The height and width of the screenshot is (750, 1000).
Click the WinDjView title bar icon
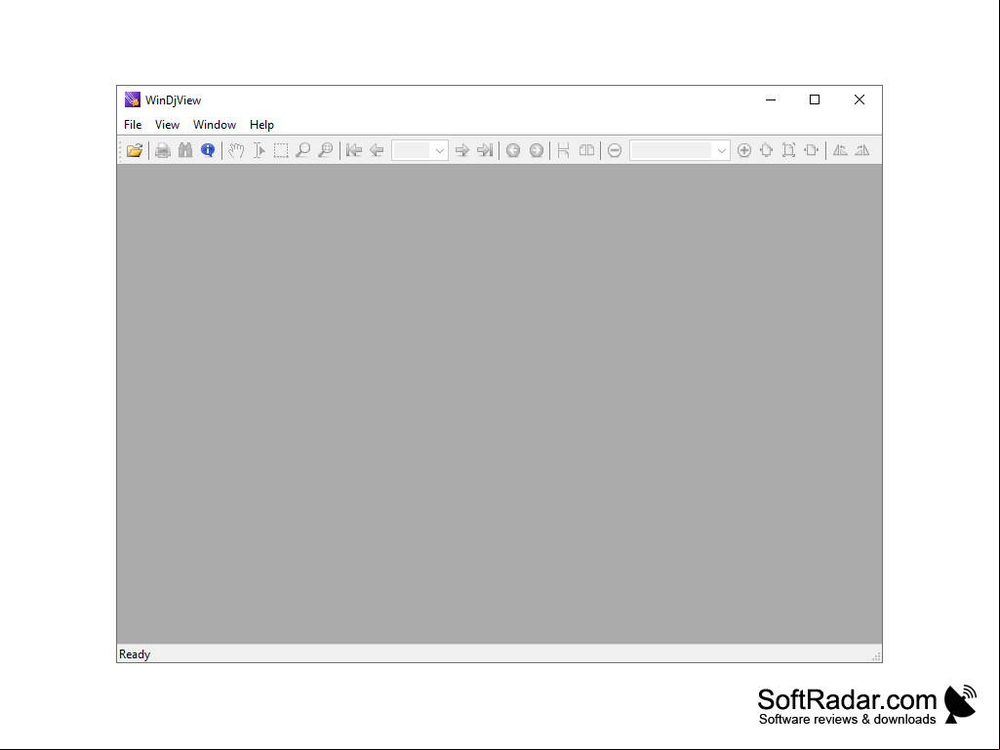(x=133, y=99)
